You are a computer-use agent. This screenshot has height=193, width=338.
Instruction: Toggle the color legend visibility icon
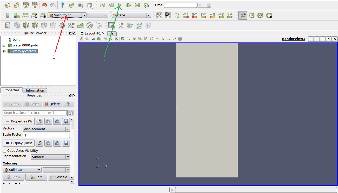click(8, 15)
